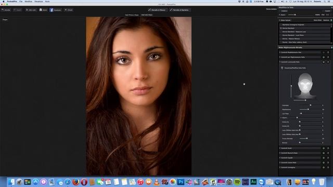Open Opera from the Dock
The image size is (333, 187).
[84, 182]
